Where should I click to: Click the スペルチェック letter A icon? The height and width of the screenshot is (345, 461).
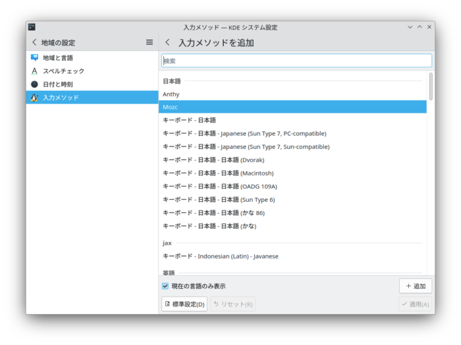(34, 71)
